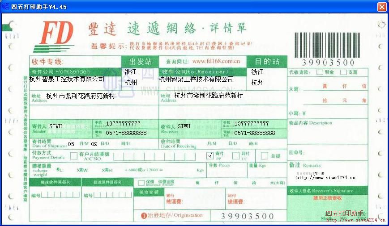Click tracking number 39903500 under barcode
This screenshot has width=389, height=226.
[x=328, y=63]
